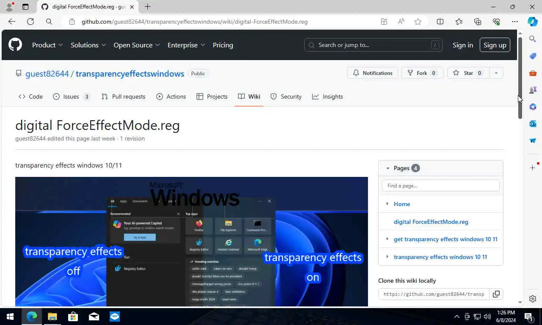Copy the wiki clone URL

(496, 294)
